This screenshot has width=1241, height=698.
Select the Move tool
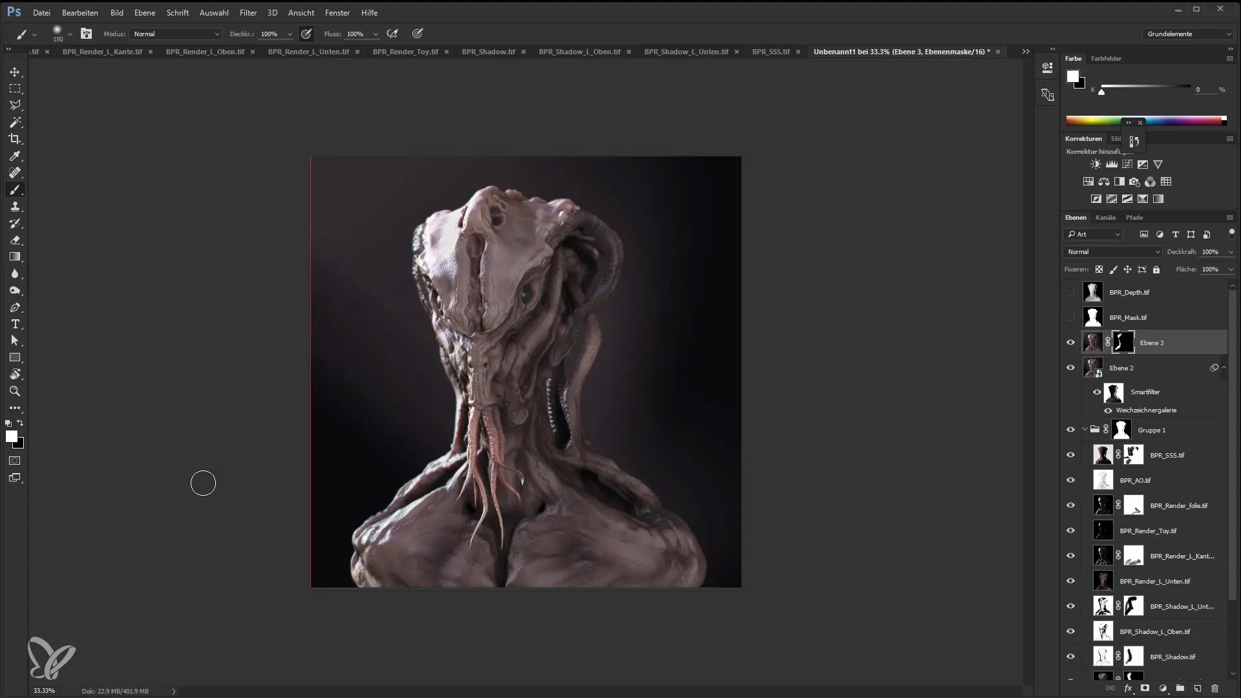[x=14, y=72]
